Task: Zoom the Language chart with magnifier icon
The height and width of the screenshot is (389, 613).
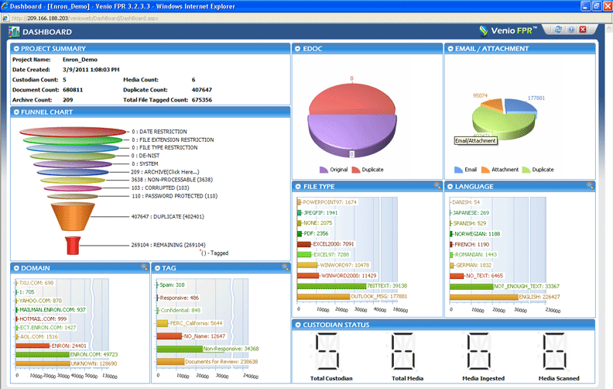Action: coord(590,186)
